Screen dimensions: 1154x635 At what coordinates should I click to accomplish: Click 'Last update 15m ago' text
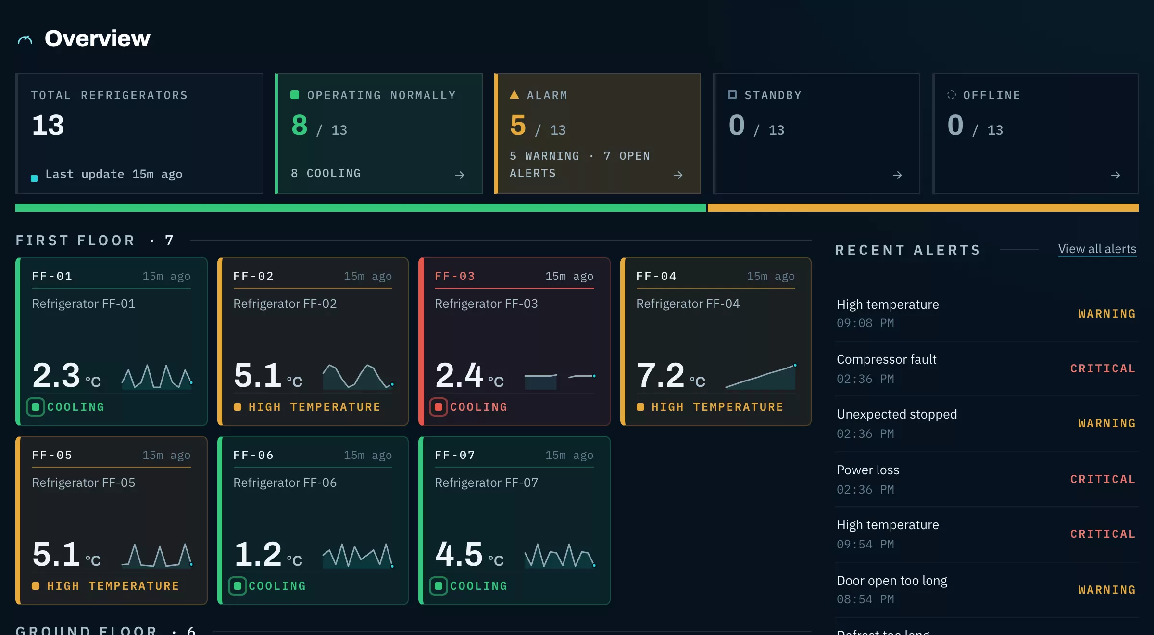tap(114, 174)
